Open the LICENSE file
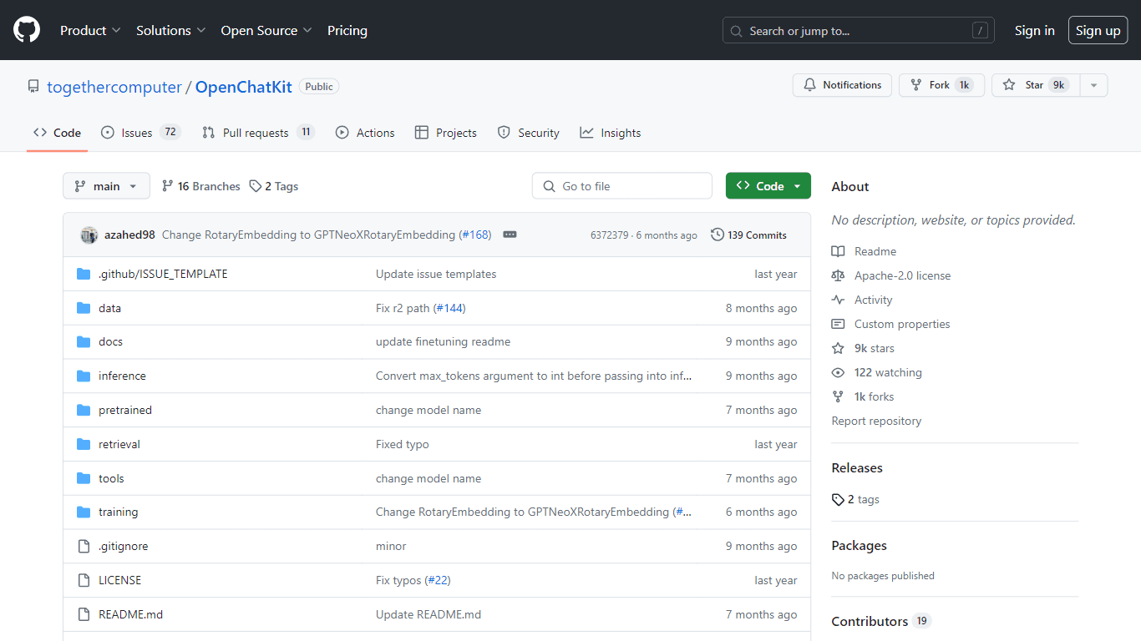The width and height of the screenshot is (1141, 641). (x=119, y=580)
